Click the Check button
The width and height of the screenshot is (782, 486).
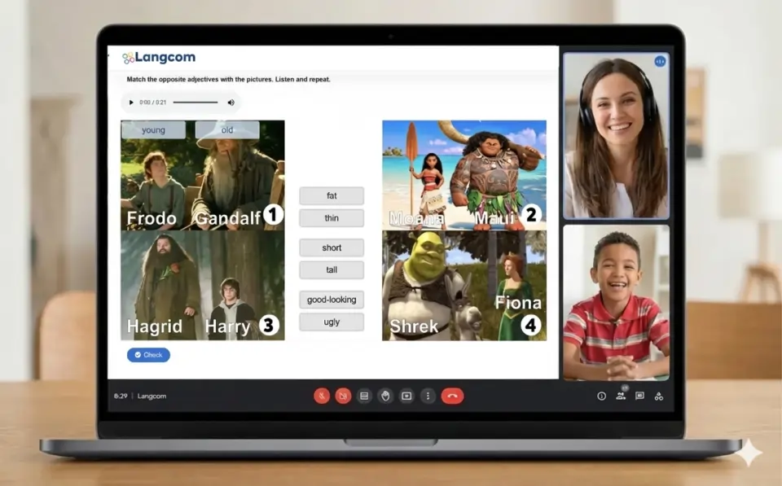148,355
